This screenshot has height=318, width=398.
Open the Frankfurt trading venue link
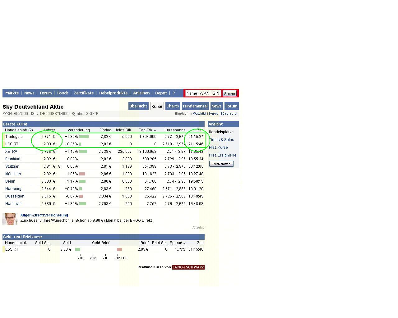13,159
